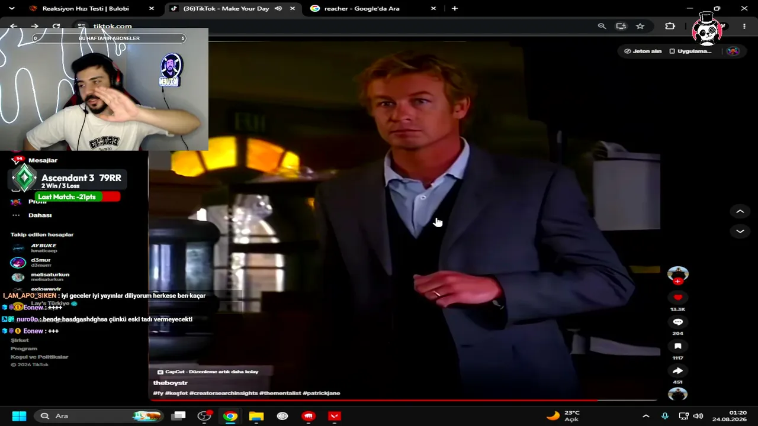Switch to the Reaksiyon Hızı Testi tab
Screen dimensions: 758x426
tap(85, 8)
